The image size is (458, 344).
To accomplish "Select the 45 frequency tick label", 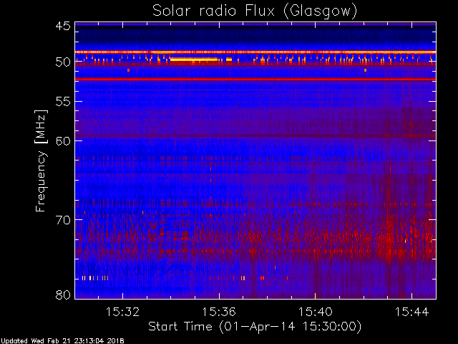I will [x=63, y=26].
